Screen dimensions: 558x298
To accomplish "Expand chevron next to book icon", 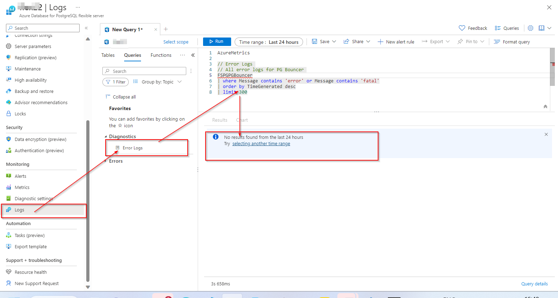I will [x=550, y=28].
